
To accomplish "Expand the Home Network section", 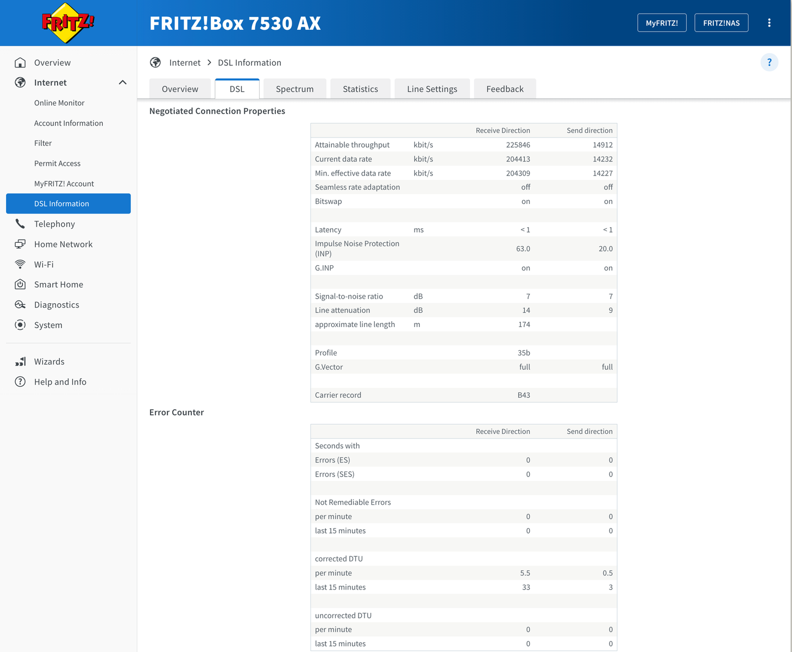I will point(63,244).
